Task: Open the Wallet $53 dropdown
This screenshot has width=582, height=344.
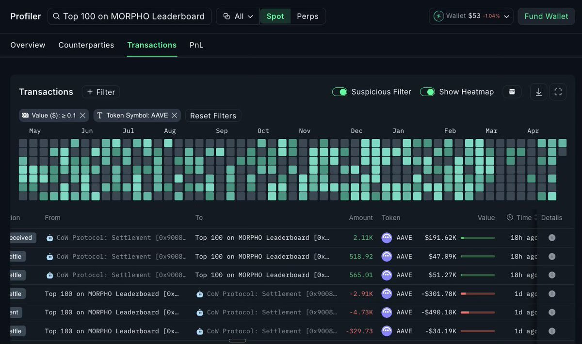Action: [x=471, y=16]
